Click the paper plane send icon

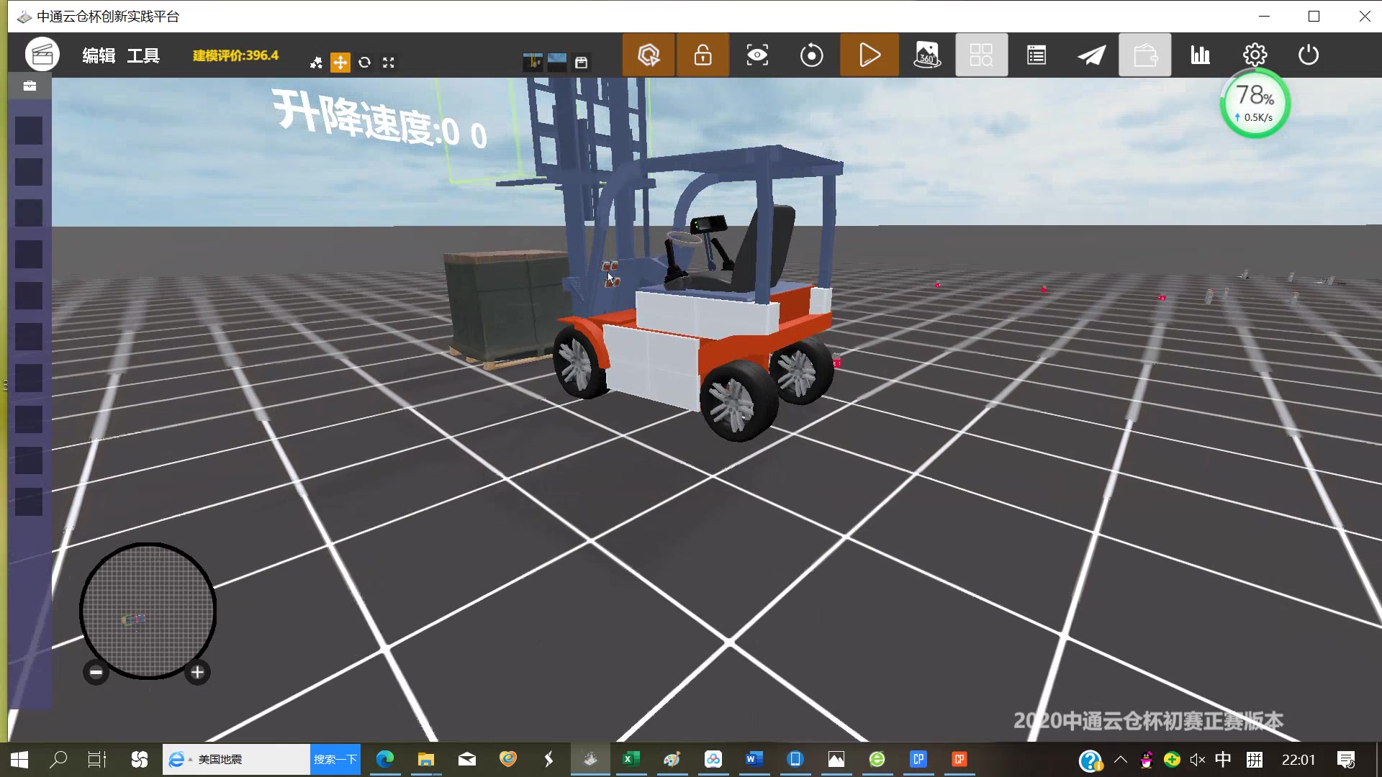pyautogui.click(x=1091, y=55)
